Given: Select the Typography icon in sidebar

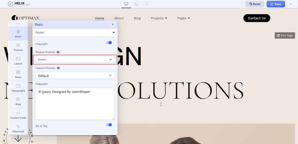Looking at the screenshot, I should point(18,86).
